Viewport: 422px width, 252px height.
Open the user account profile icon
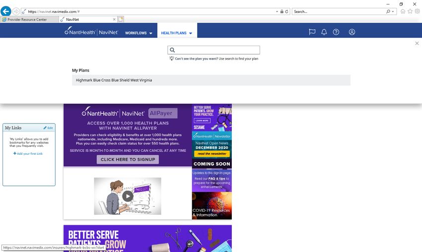click(x=352, y=32)
